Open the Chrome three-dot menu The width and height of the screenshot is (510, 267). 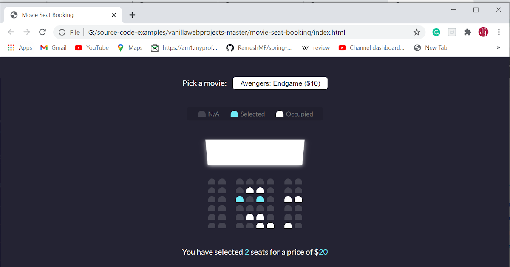pyautogui.click(x=499, y=32)
